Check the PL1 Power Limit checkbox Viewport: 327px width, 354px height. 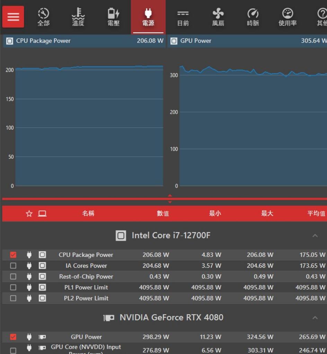(13, 287)
